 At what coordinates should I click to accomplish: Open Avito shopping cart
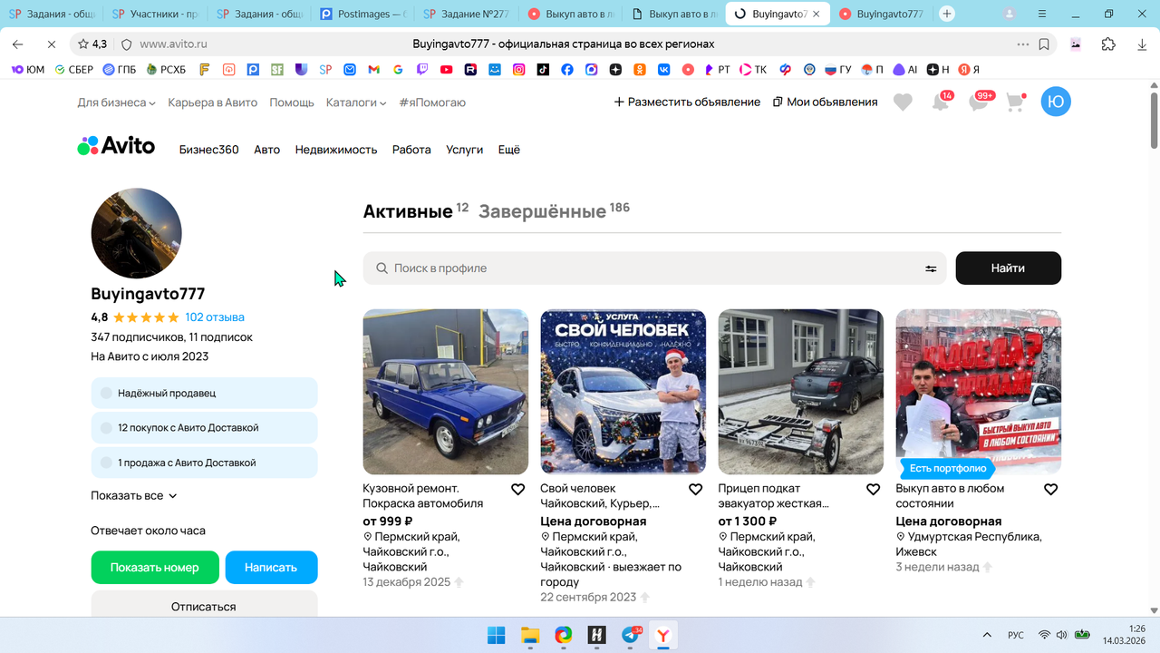(1016, 102)
